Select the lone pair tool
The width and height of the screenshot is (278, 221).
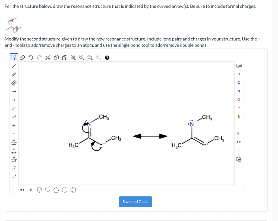22,189
